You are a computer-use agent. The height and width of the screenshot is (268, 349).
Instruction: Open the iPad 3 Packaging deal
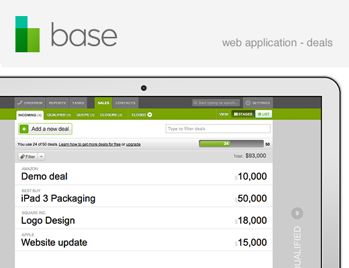click(x=144, y=196)
